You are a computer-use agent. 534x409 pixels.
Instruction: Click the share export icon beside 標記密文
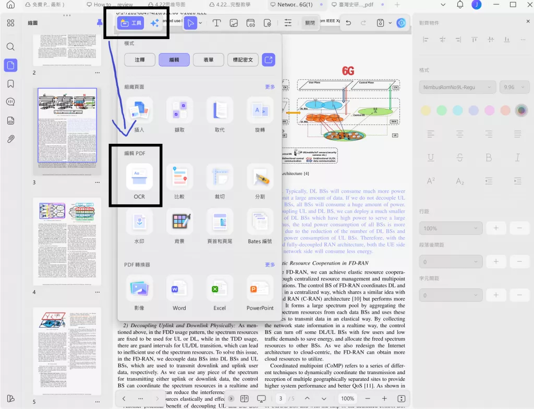tap(269, 60)
